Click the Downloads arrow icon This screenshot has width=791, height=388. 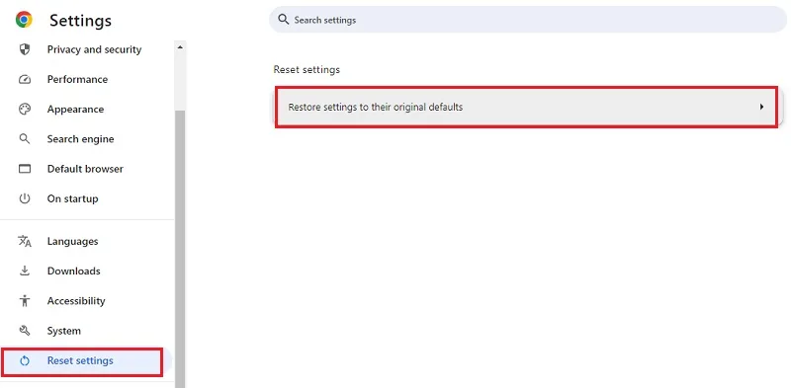point(24,272)
